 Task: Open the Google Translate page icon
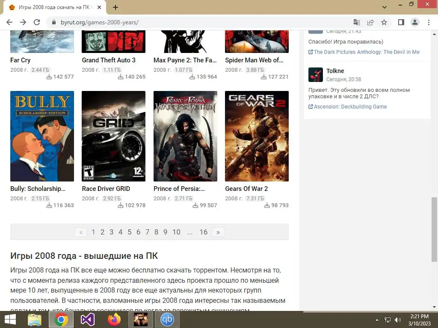pyautogui.click(x=357, y=22)
